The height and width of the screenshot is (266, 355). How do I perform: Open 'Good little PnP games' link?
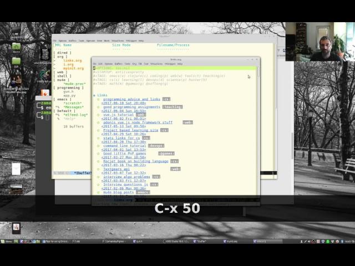pyautogui.click(x=124, y=154)
